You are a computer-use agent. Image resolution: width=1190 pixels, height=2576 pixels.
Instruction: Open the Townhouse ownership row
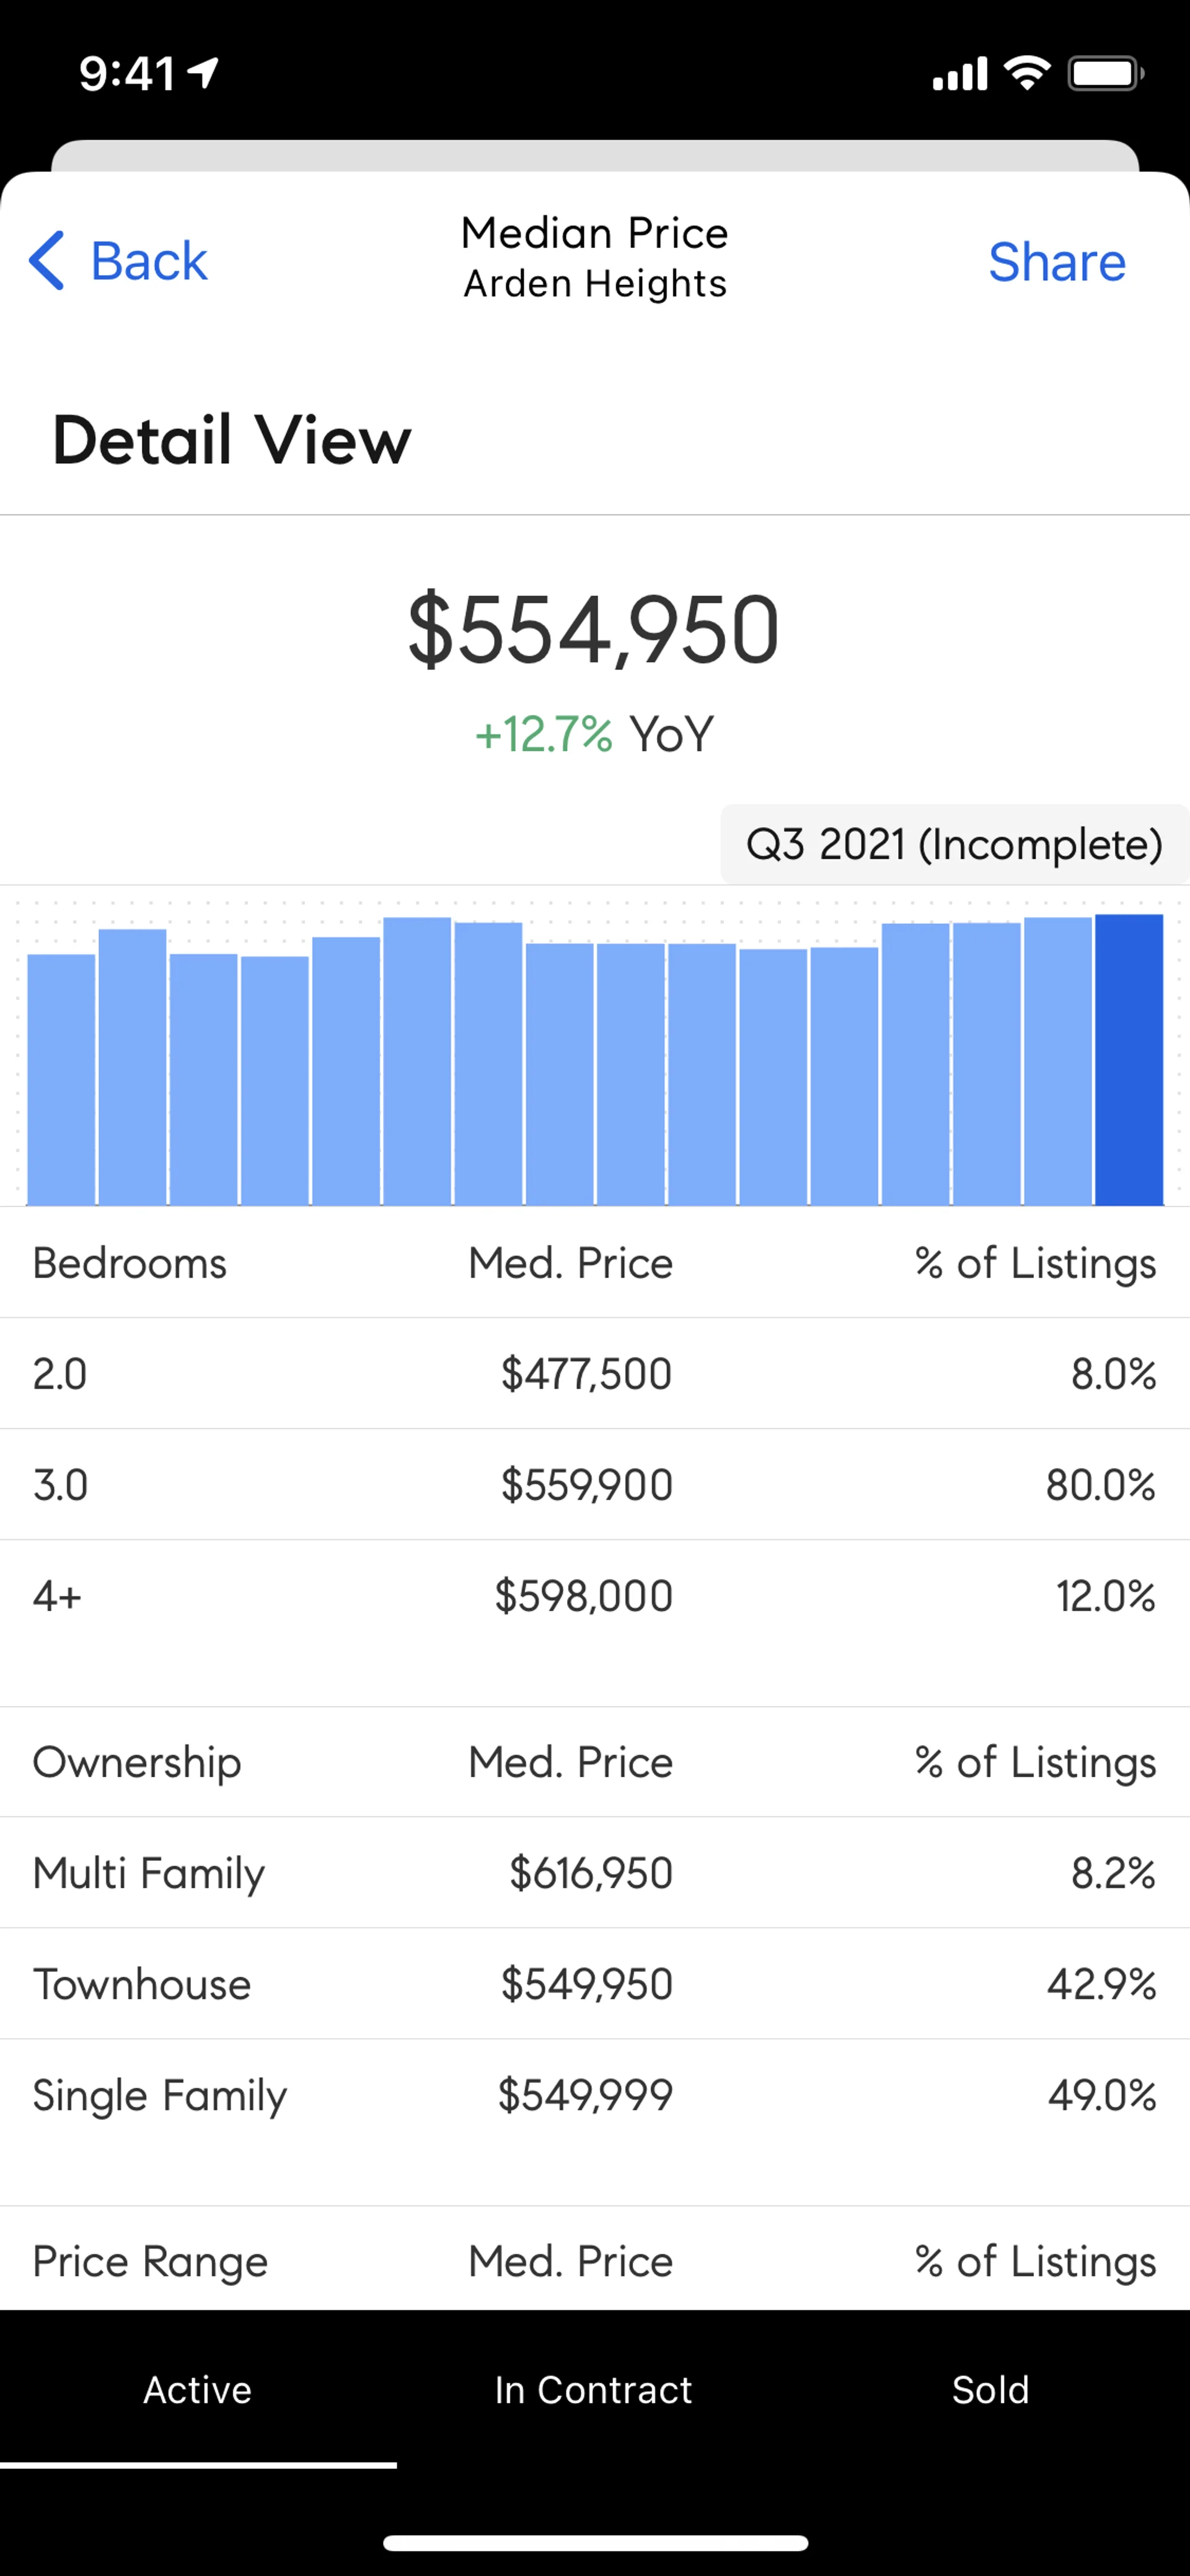click(x=594, y=1983)
